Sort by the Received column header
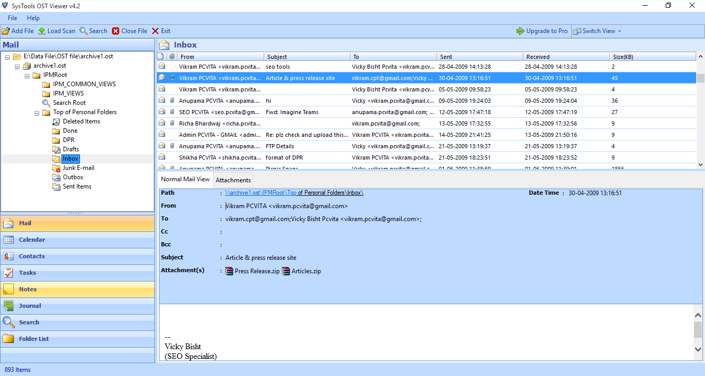The height and width of the screenshot is (376, 705). 566,57
